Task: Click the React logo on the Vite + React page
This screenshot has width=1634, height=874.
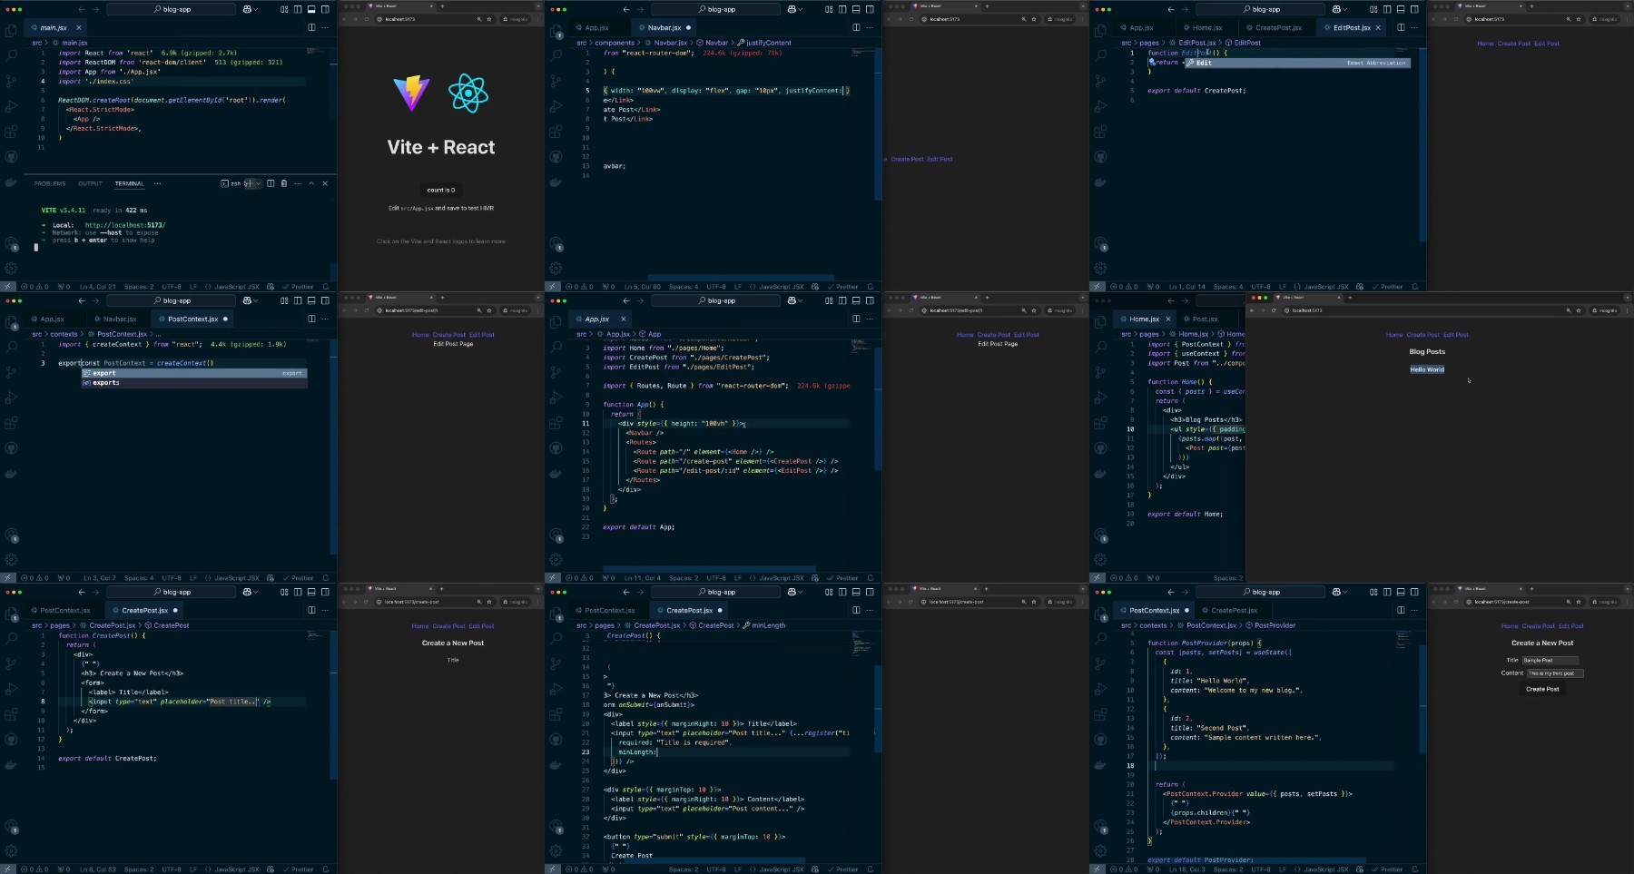Action: point(468,93)
